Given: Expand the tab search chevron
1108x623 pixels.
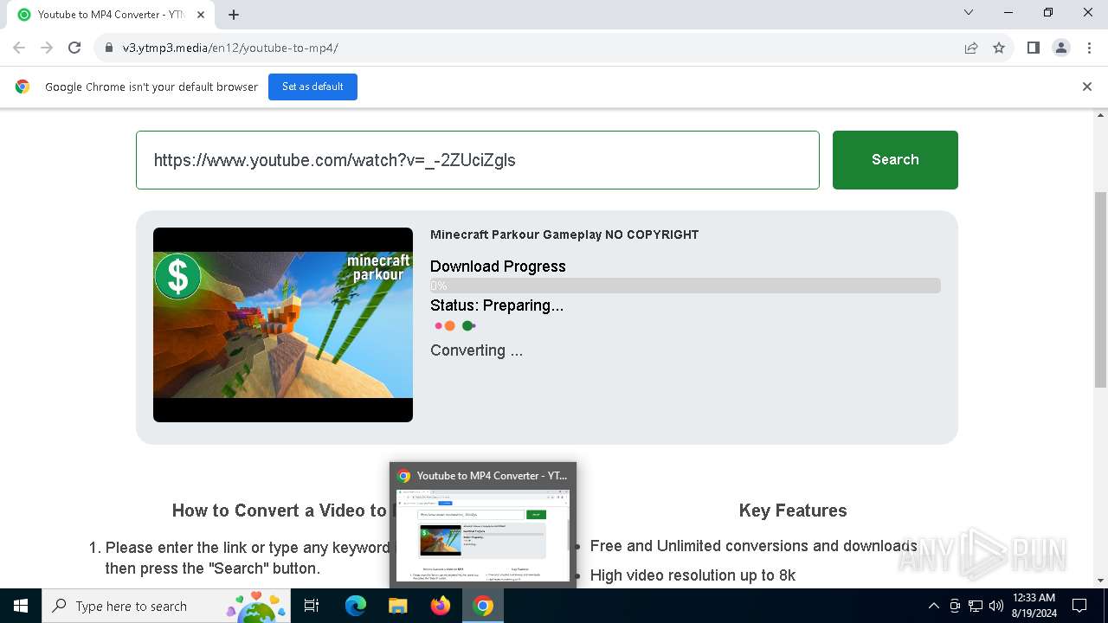Looking at the screenshot, I should tap(969, 12).
